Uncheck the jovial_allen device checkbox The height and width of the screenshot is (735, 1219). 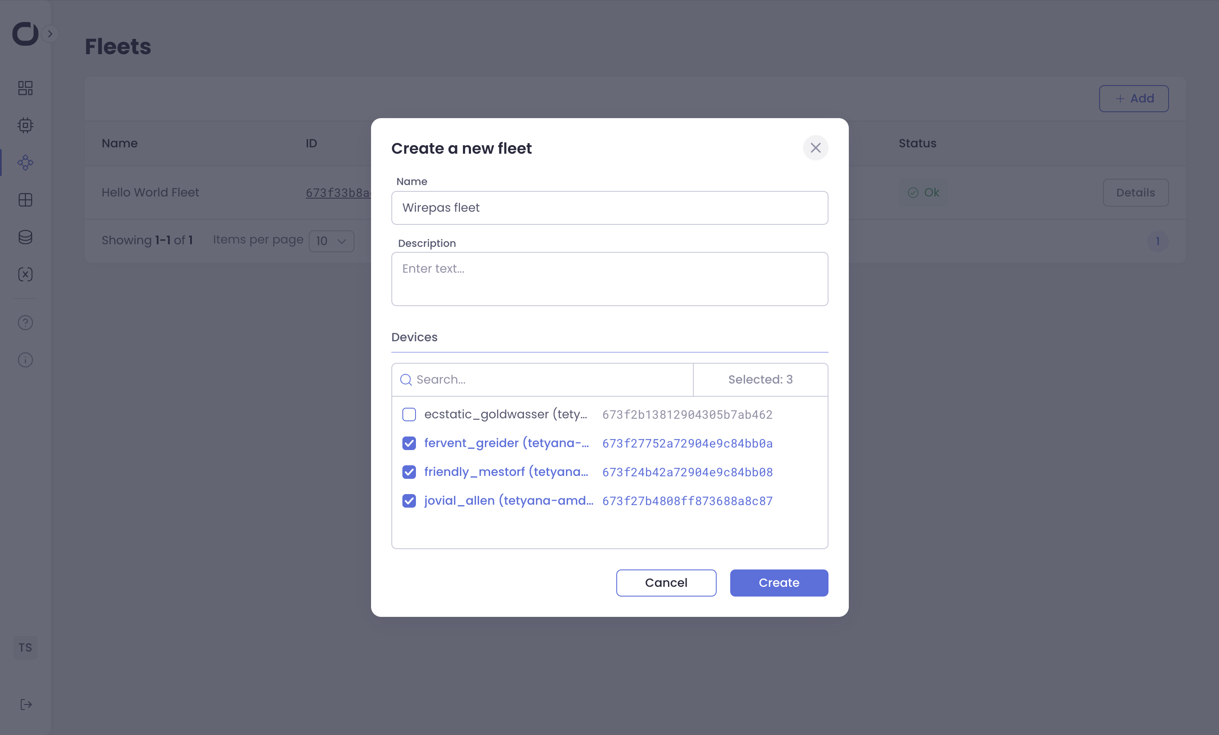pyautogui.click(x=409, y=500)
